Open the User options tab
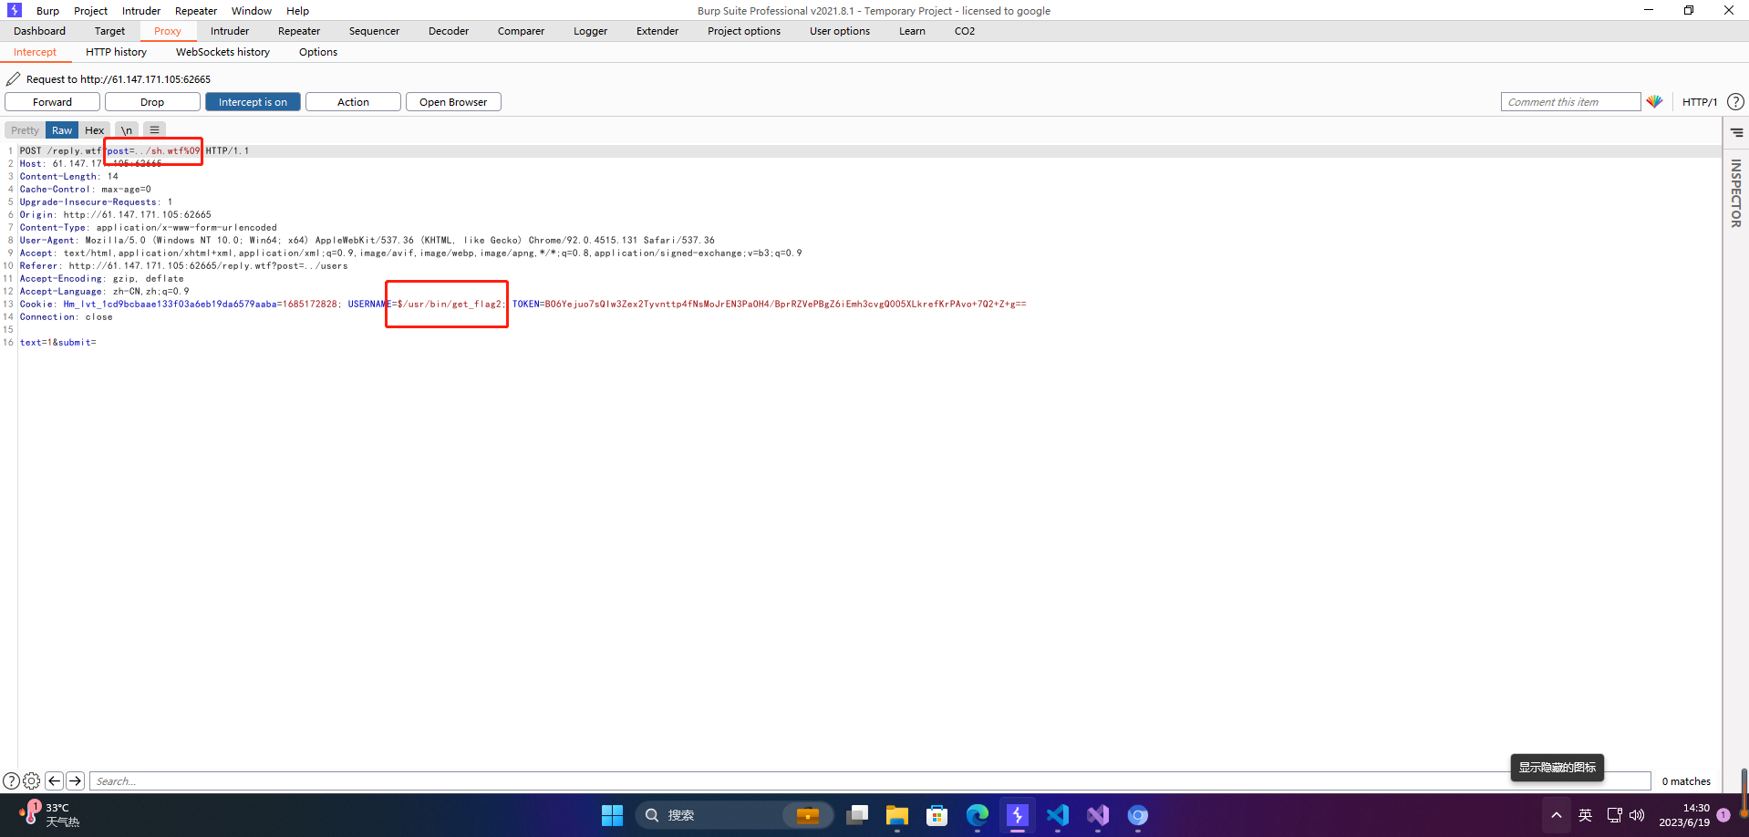This screenshot has height=837, width=1749. tap(840, 31)
